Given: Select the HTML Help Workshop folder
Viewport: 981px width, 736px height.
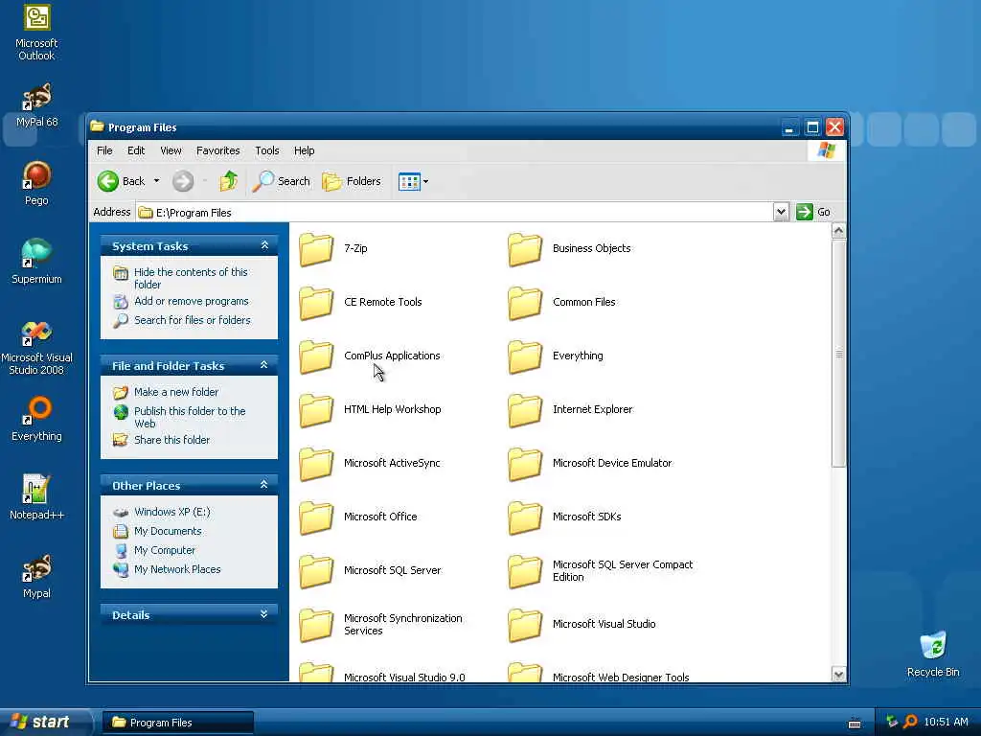Looking at the screenshot, I should pos(371,410).
